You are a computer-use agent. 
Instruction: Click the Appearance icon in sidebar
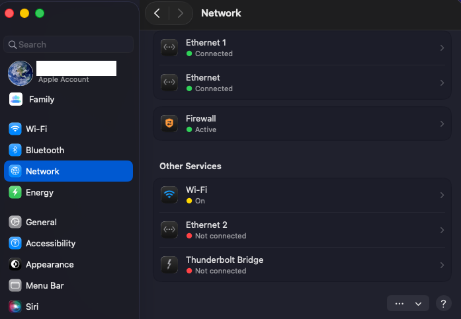[x=15, y=264]
